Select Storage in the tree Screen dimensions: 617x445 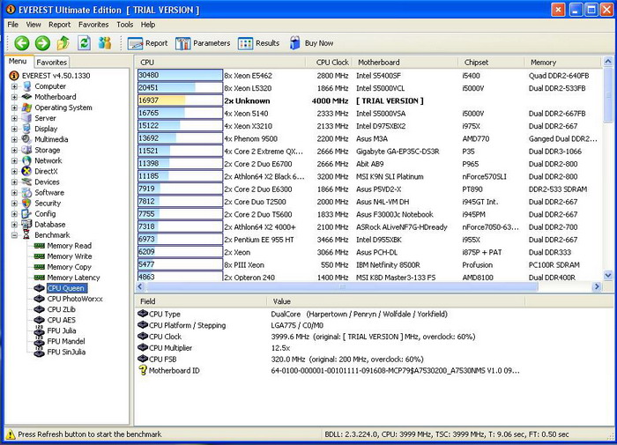tap(48, 150)
